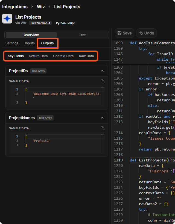Open the Raw Data tab
175x224 pixels.
86,56
